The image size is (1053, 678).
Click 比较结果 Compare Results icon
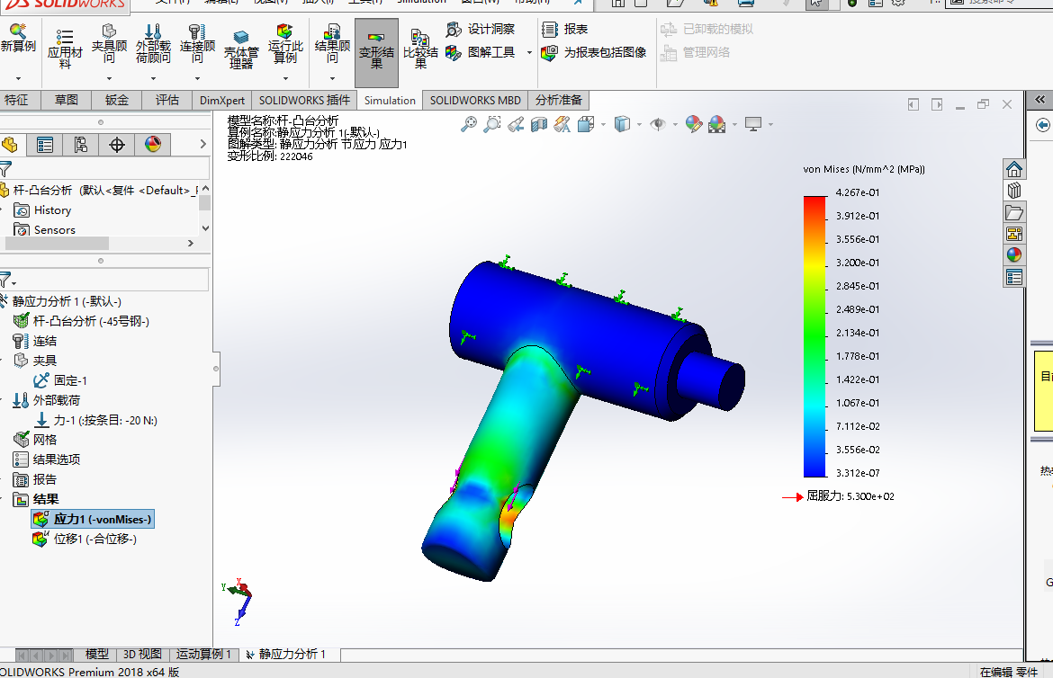pyautogui.click(x=420, y=49)
